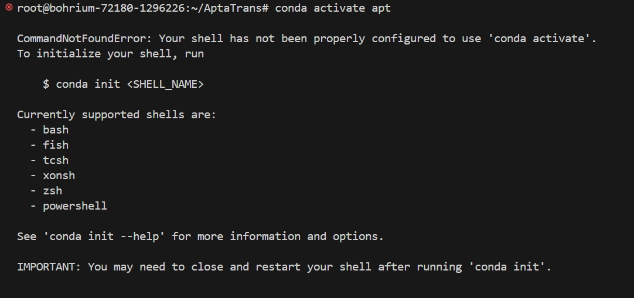Viewport: 634px width, 298px height.
Task: Click the 'tcsh' shell list entry
Action: [56, 160]
